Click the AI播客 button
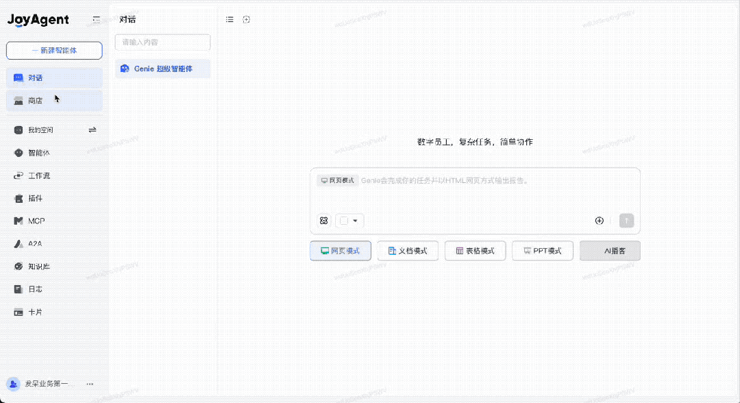 [610, 251]
